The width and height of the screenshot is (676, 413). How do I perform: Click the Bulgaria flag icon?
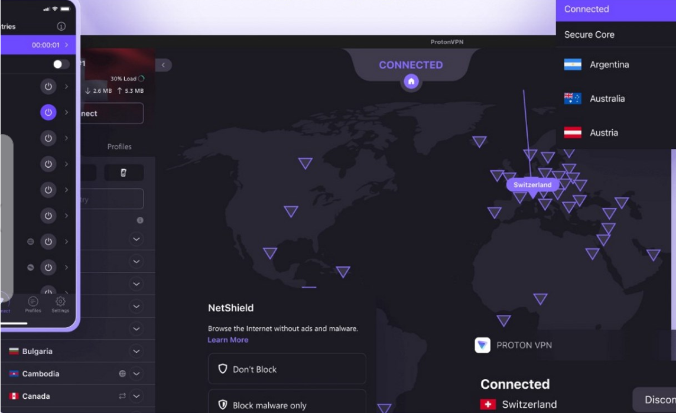(x=14, y=352)
